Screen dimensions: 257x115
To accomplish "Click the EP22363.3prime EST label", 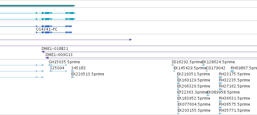I will pos(192,92).
